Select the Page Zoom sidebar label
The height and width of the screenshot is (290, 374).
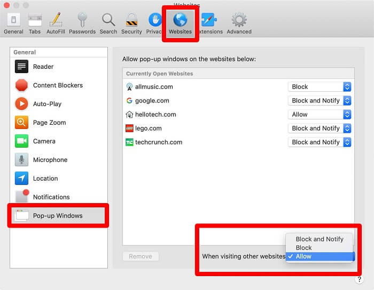(x=49, y=123)
